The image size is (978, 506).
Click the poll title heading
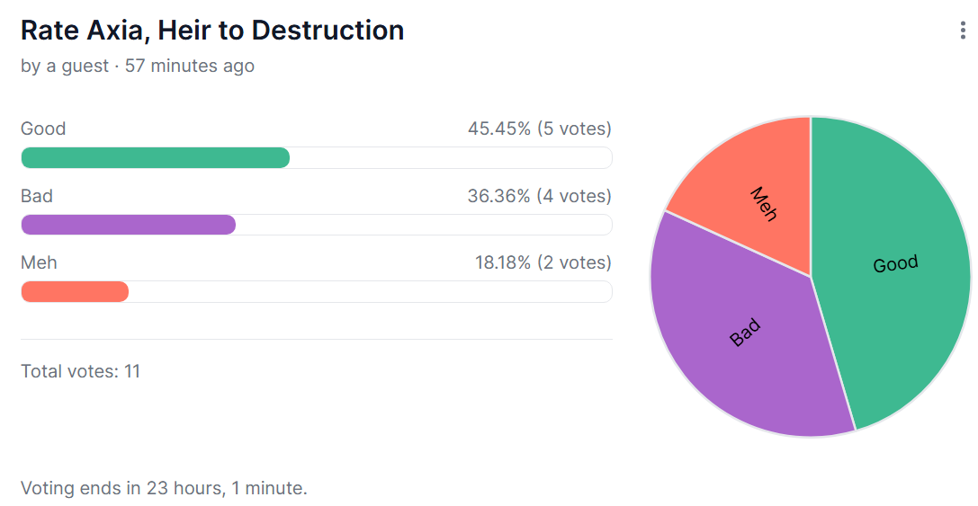(212, 31)
